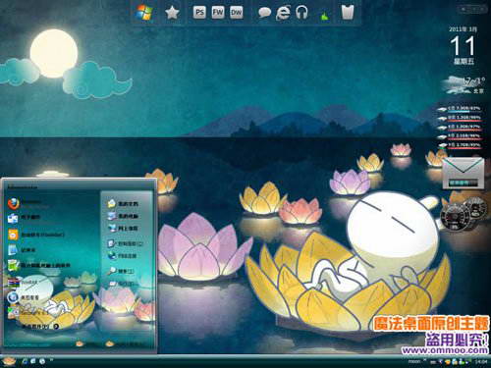This screenshot has width=491, height=368.
Task: Click the small green icon in dock
Action: click(324, 17)
